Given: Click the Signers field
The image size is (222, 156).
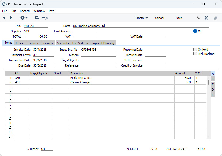Looking at the screenshot, I should (x=98, y=55).
